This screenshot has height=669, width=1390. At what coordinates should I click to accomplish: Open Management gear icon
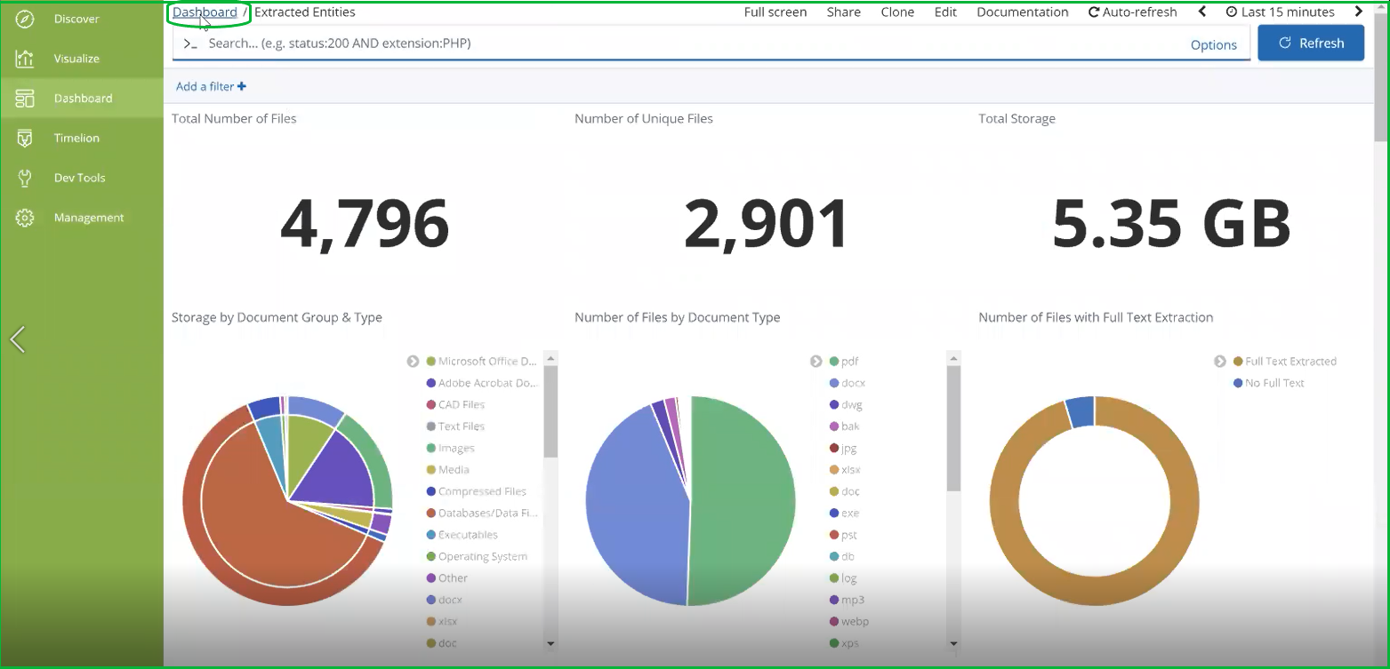25,218
